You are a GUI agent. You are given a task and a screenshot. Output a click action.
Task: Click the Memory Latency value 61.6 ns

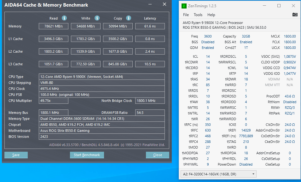[x=150, y=26]
